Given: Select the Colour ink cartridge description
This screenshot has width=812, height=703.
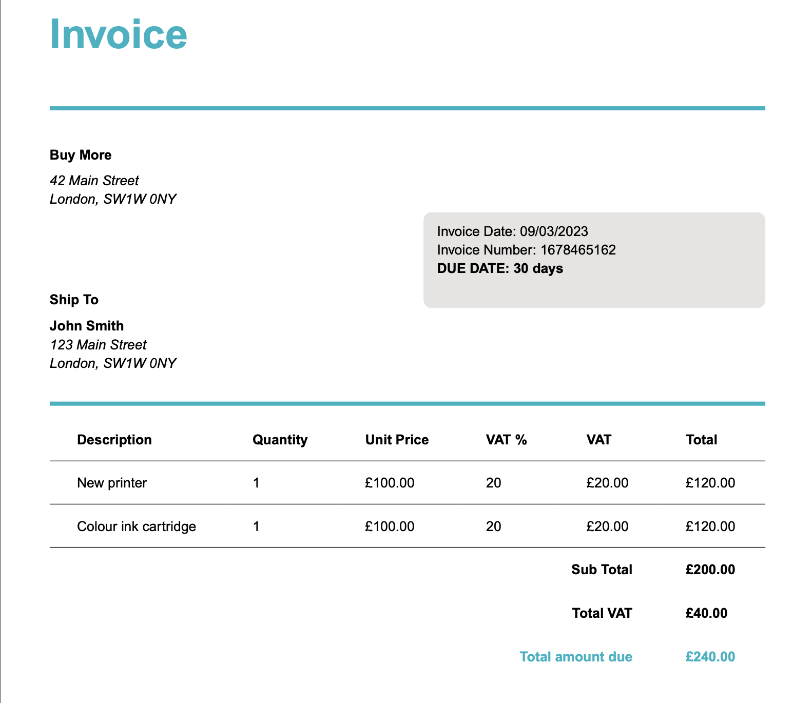Looking at the screenshot, I should (x=137, y=526).
